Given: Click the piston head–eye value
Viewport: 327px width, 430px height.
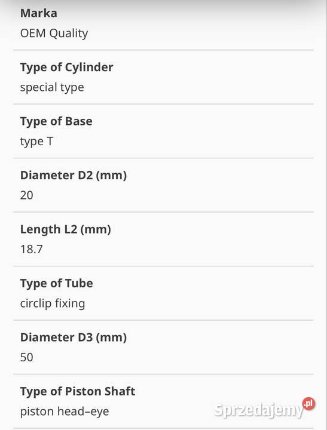Looking at the screenshot, I should click(x=65, y=411).
